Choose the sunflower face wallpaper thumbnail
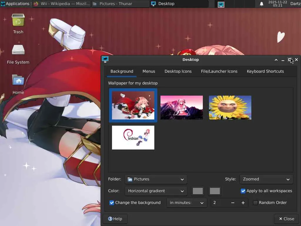This screenshot has height=226, width=301. tap(230, 107)
